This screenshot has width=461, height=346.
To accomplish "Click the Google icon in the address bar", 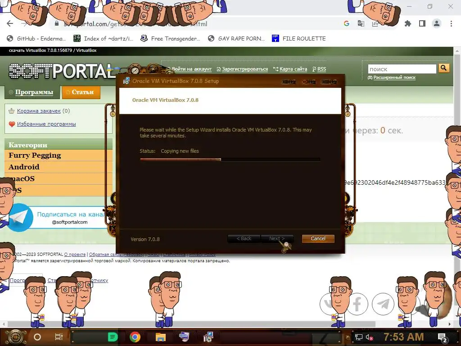I will click(x=347, y=24).
